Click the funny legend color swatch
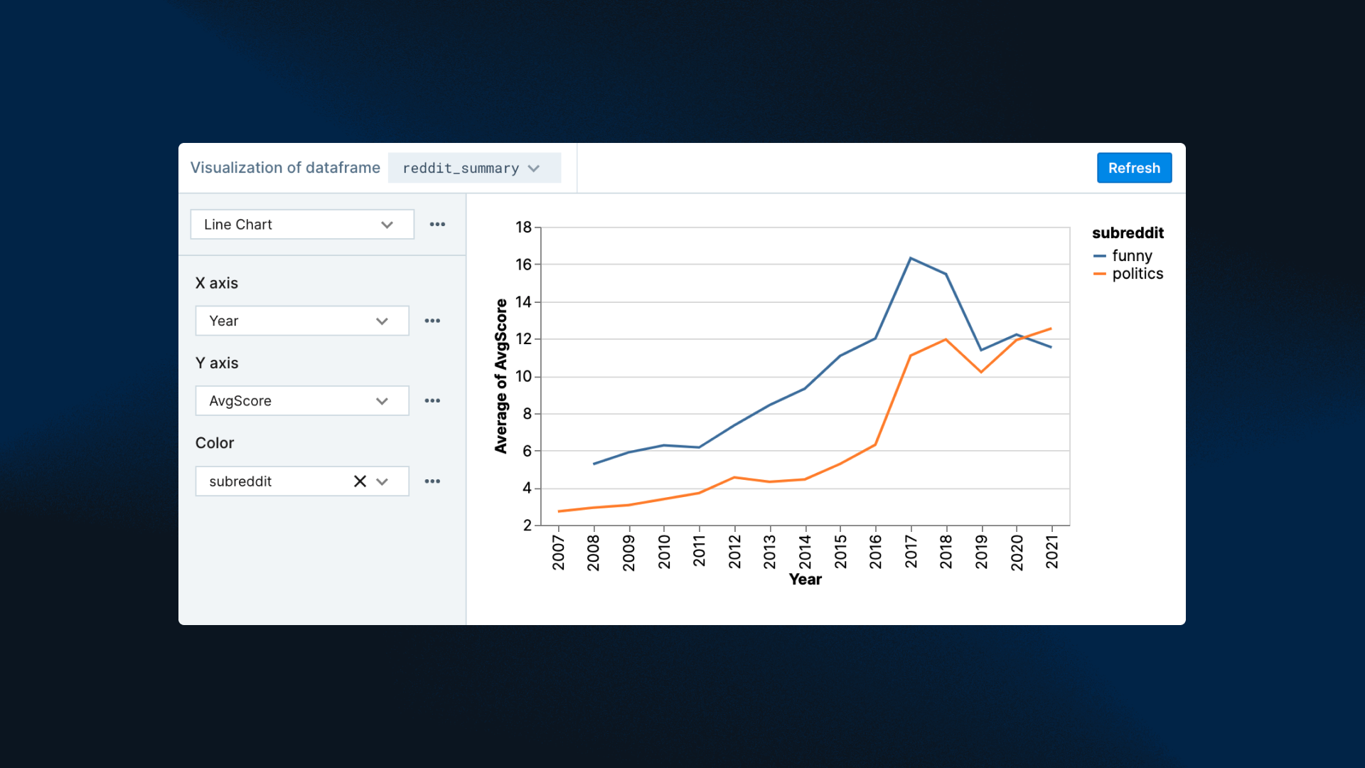Image resolution: width=1365 pixels, height=768 pixels. (x=1099, y=256)
